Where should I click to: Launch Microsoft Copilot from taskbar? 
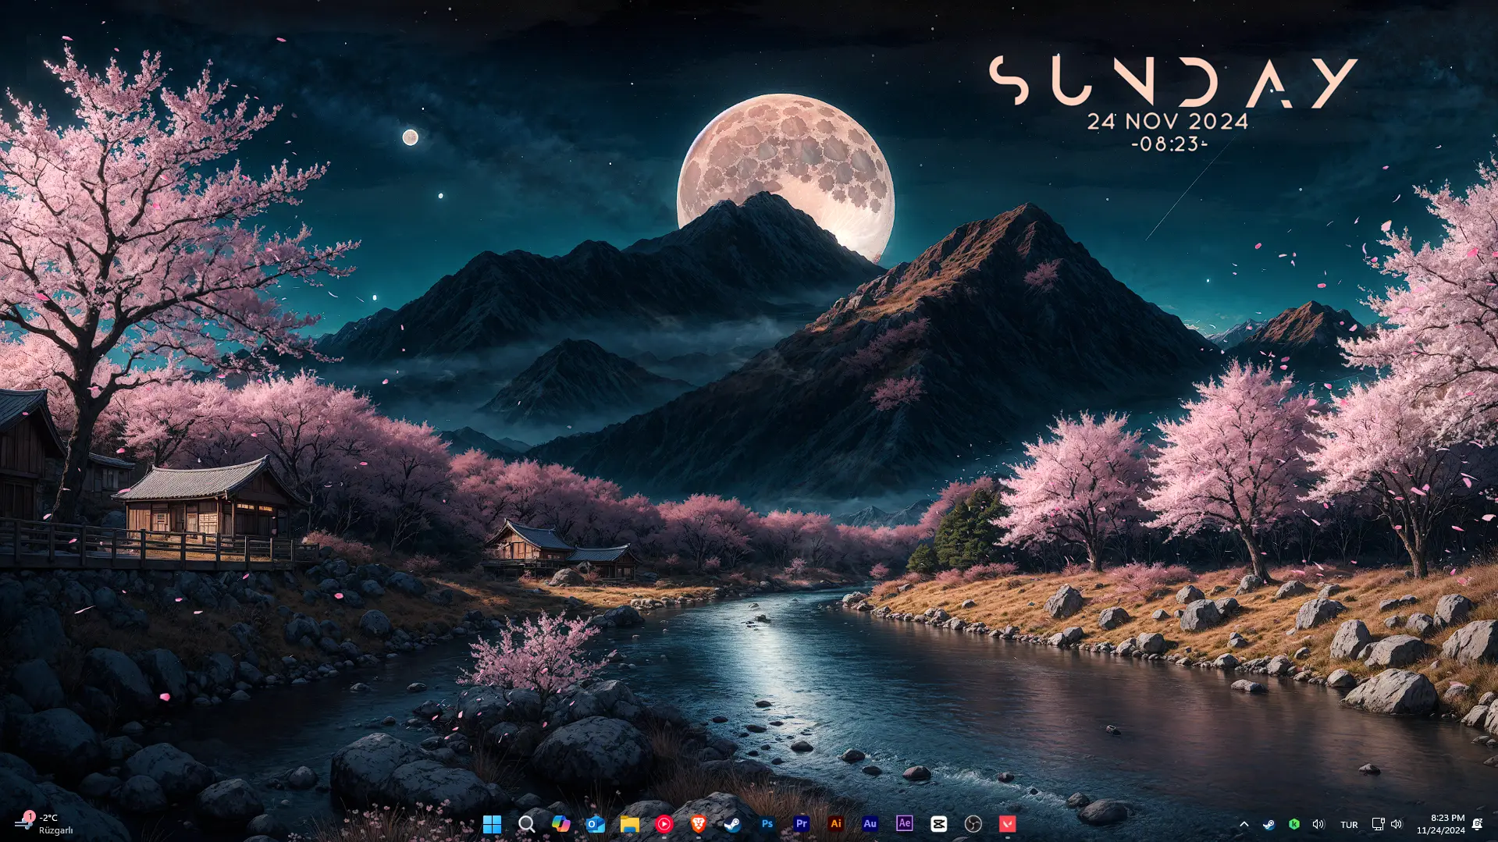560,824
